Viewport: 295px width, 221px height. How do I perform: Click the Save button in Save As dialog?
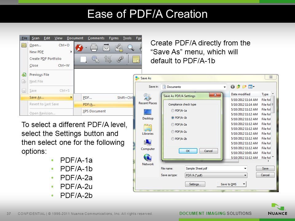(265, 169)
